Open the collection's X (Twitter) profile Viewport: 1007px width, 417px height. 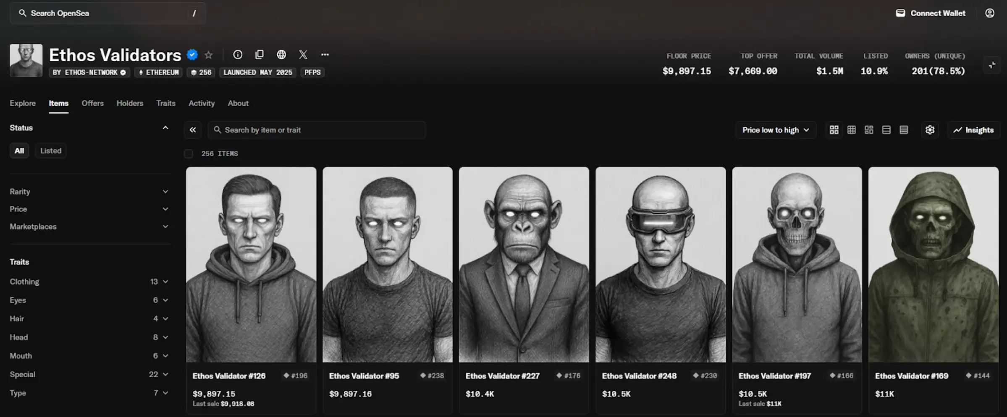(303, 55)
